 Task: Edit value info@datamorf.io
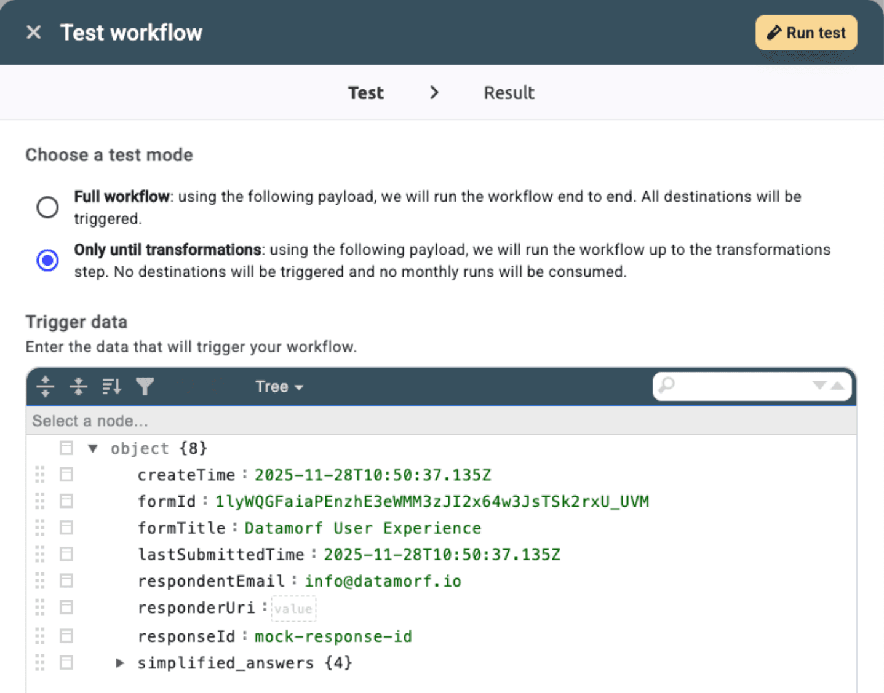coord(383,581)
